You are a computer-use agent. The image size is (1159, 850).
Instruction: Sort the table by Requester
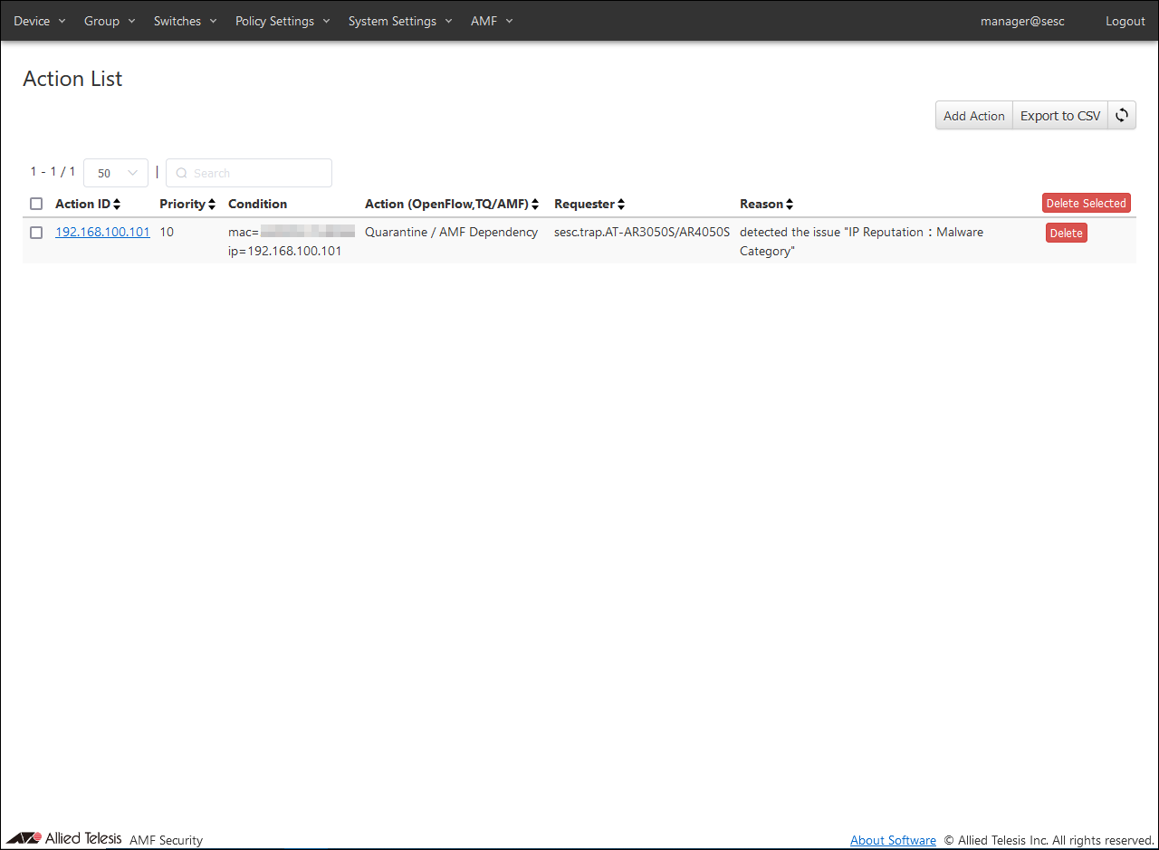(621, 205)
